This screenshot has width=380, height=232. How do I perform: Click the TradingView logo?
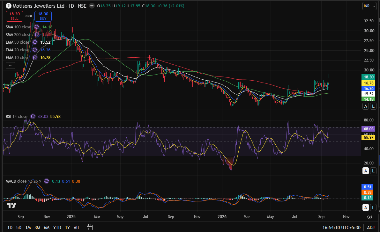pos(11,205)
